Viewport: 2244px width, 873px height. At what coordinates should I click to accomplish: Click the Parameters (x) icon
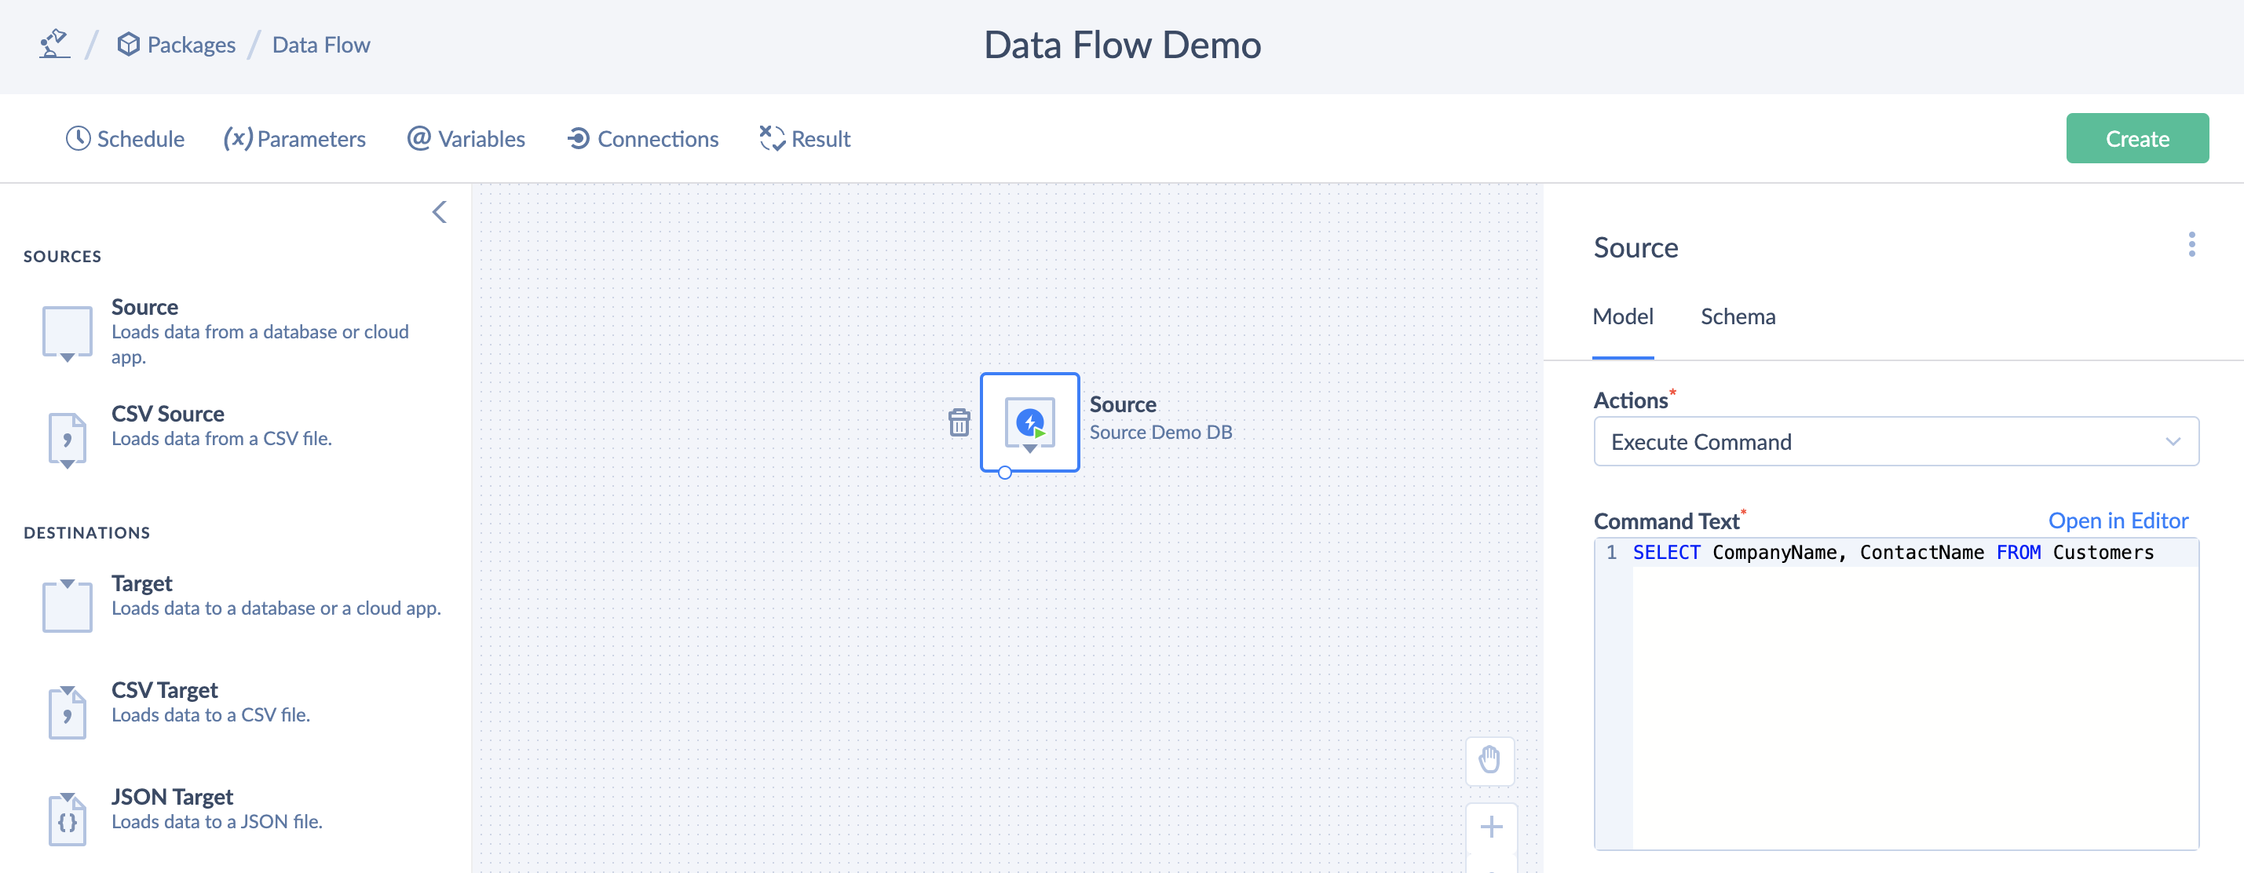click(x=238, y=137)
